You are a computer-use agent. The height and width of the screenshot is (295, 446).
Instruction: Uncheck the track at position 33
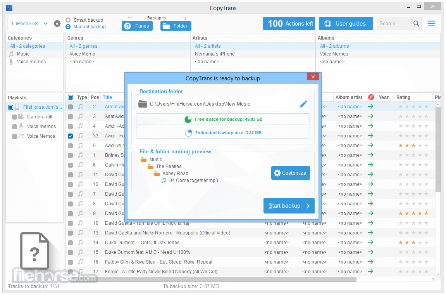70,136
